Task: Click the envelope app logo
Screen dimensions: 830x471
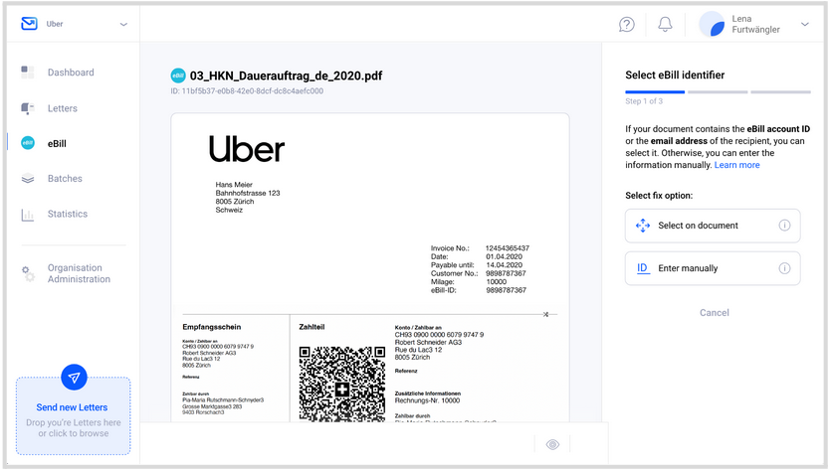Action: [x=29, y=24]
